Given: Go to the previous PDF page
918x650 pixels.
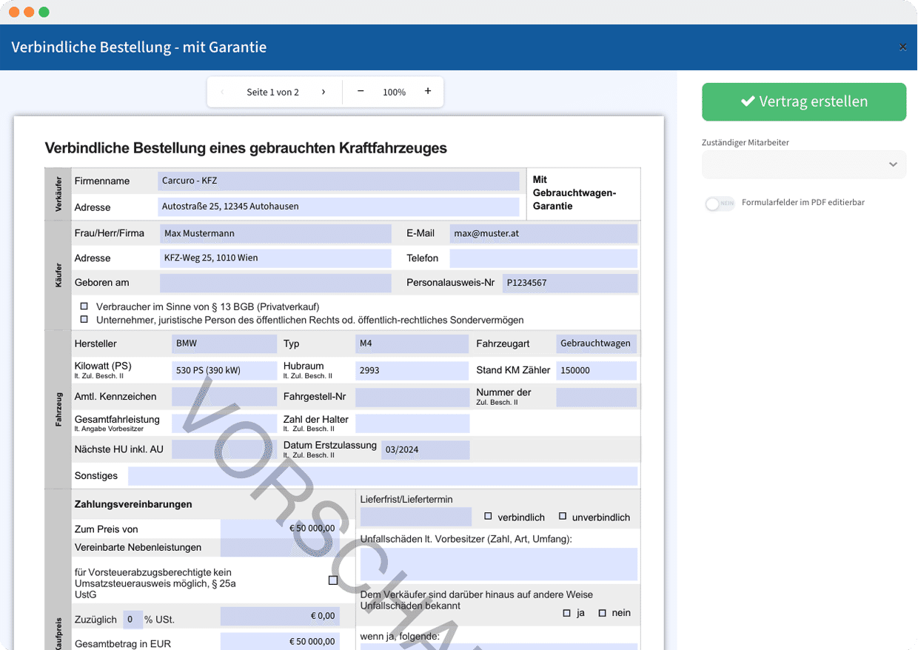Looking at the screenshot, I should [x=222, y=92].
